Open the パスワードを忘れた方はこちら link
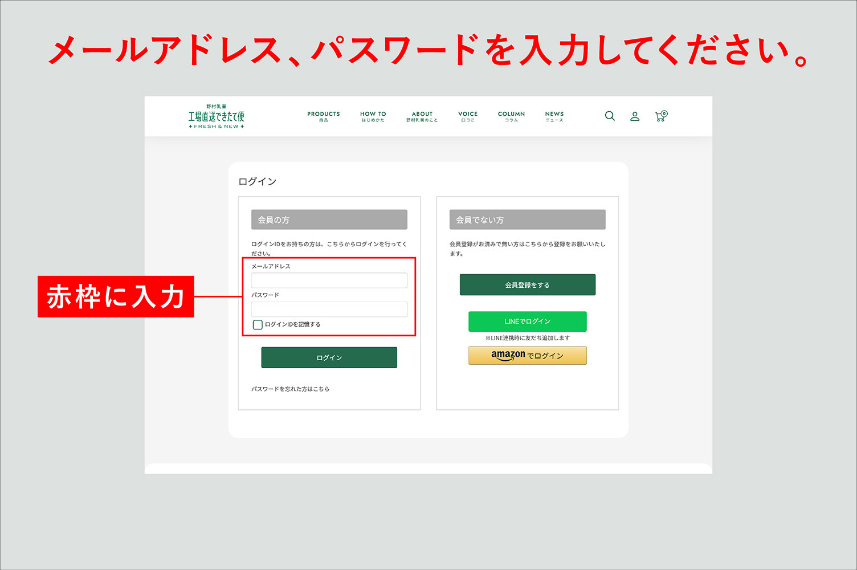The height and width of the screenshot is (570, 857). (291, 389)
